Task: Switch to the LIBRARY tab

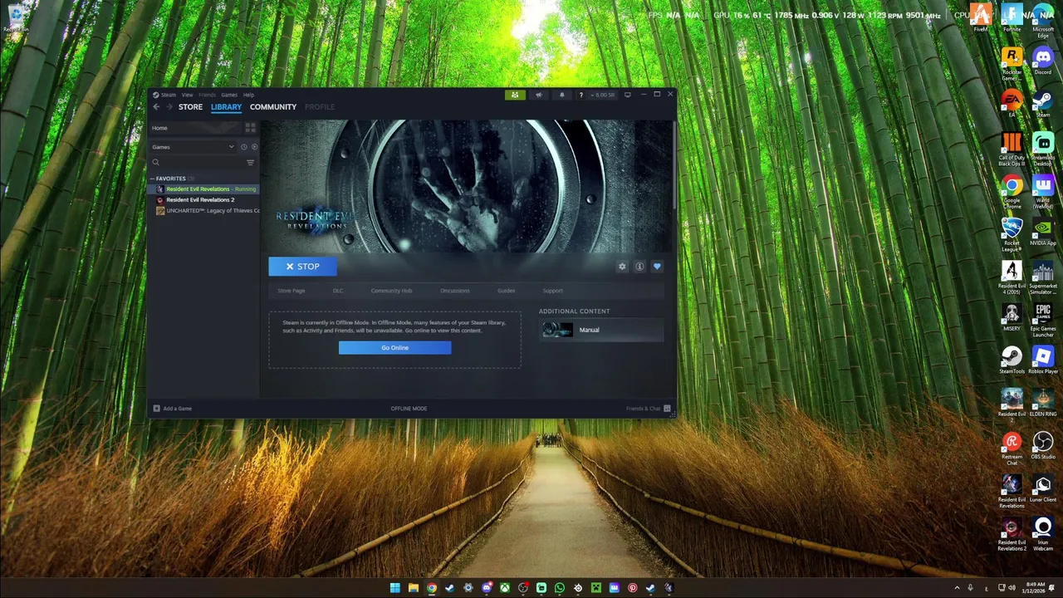Action: tap(226, 107)
